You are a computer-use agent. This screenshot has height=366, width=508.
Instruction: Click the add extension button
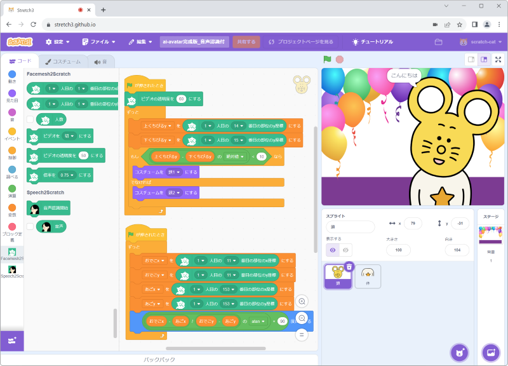coord(12,341)
